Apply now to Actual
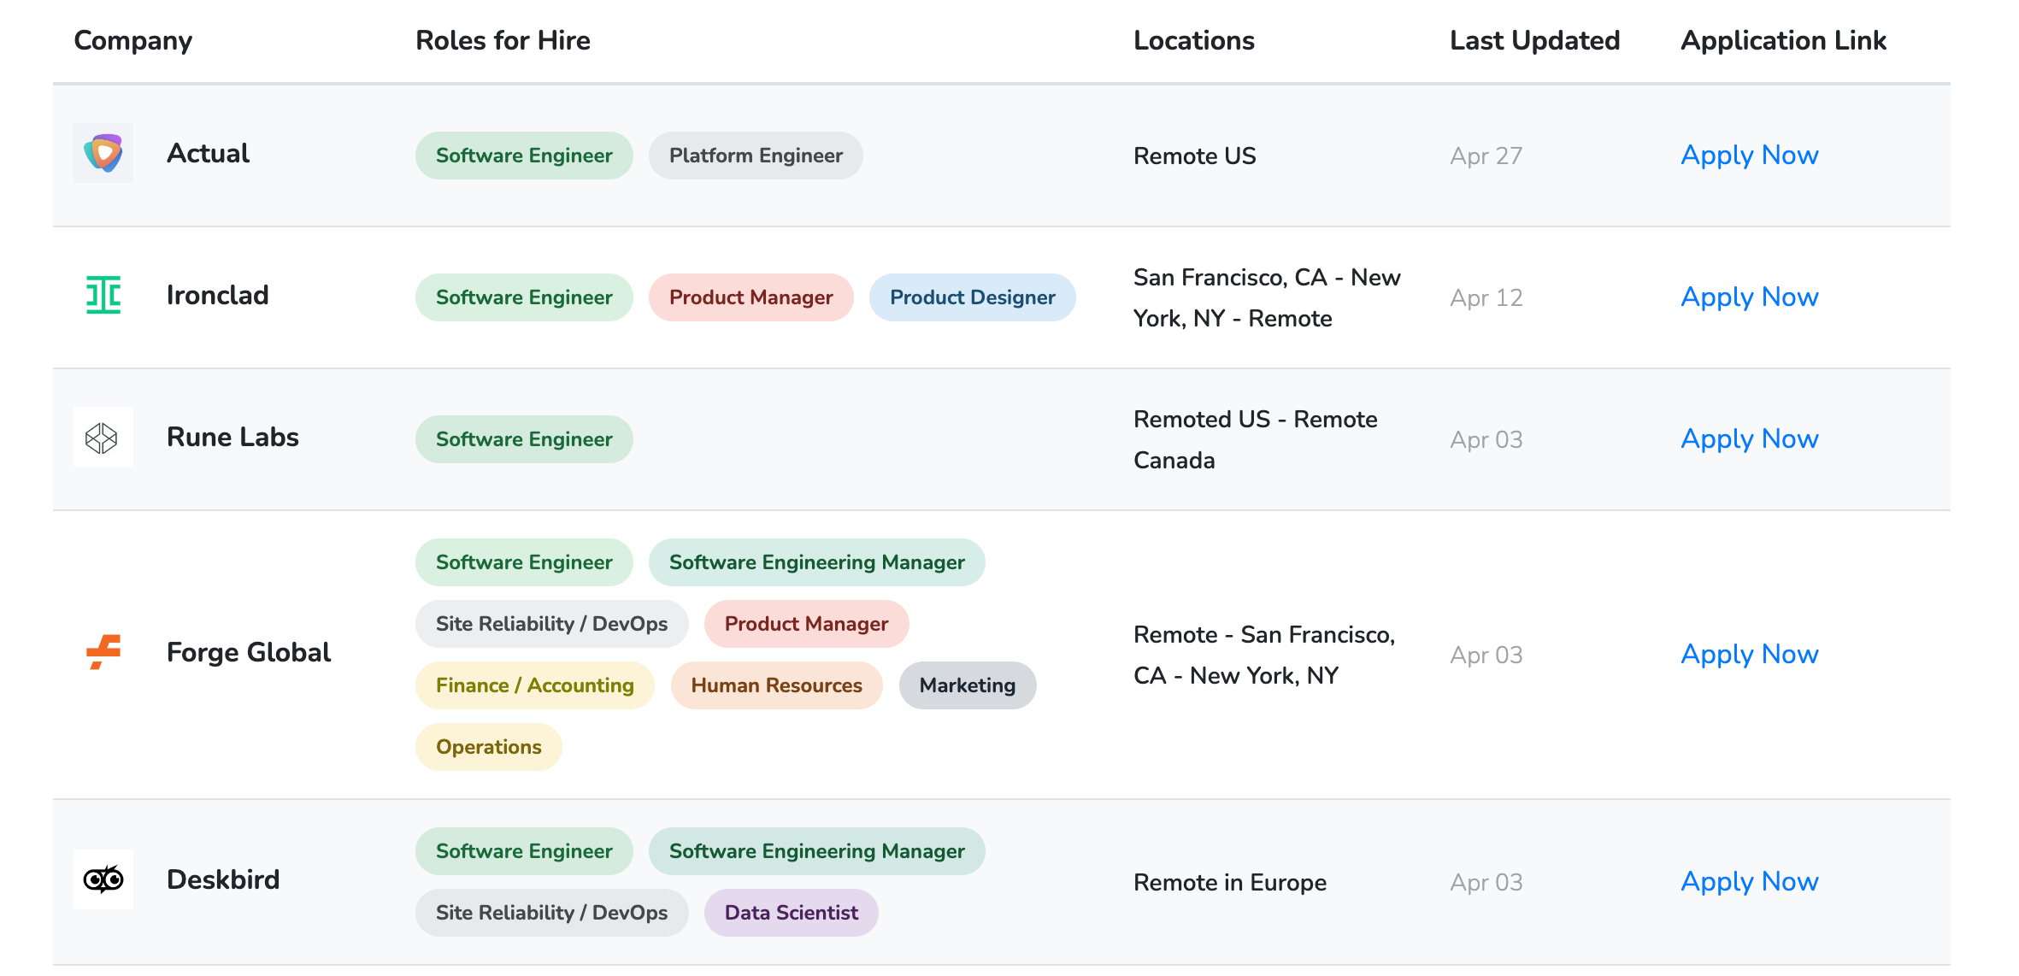Image resolution: width=2019 pixels, height=976 pixels. click(x=1749, y=155)
